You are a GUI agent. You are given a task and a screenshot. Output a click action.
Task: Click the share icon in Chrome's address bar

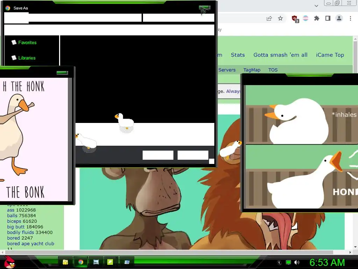coord(269,19)
